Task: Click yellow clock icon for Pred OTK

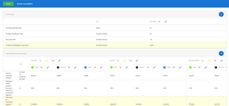Action: tap(47, 61)
